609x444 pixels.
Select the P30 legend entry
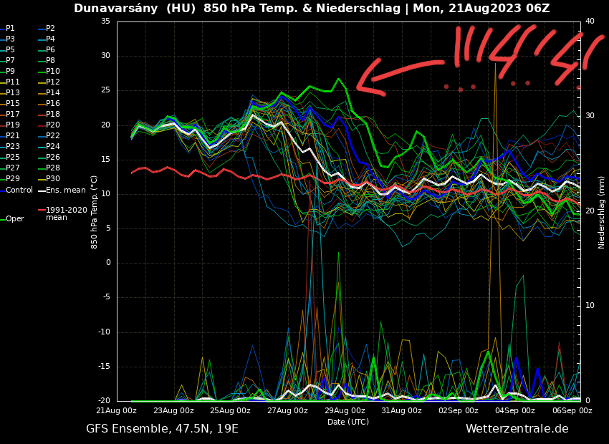tap(53, 179)
